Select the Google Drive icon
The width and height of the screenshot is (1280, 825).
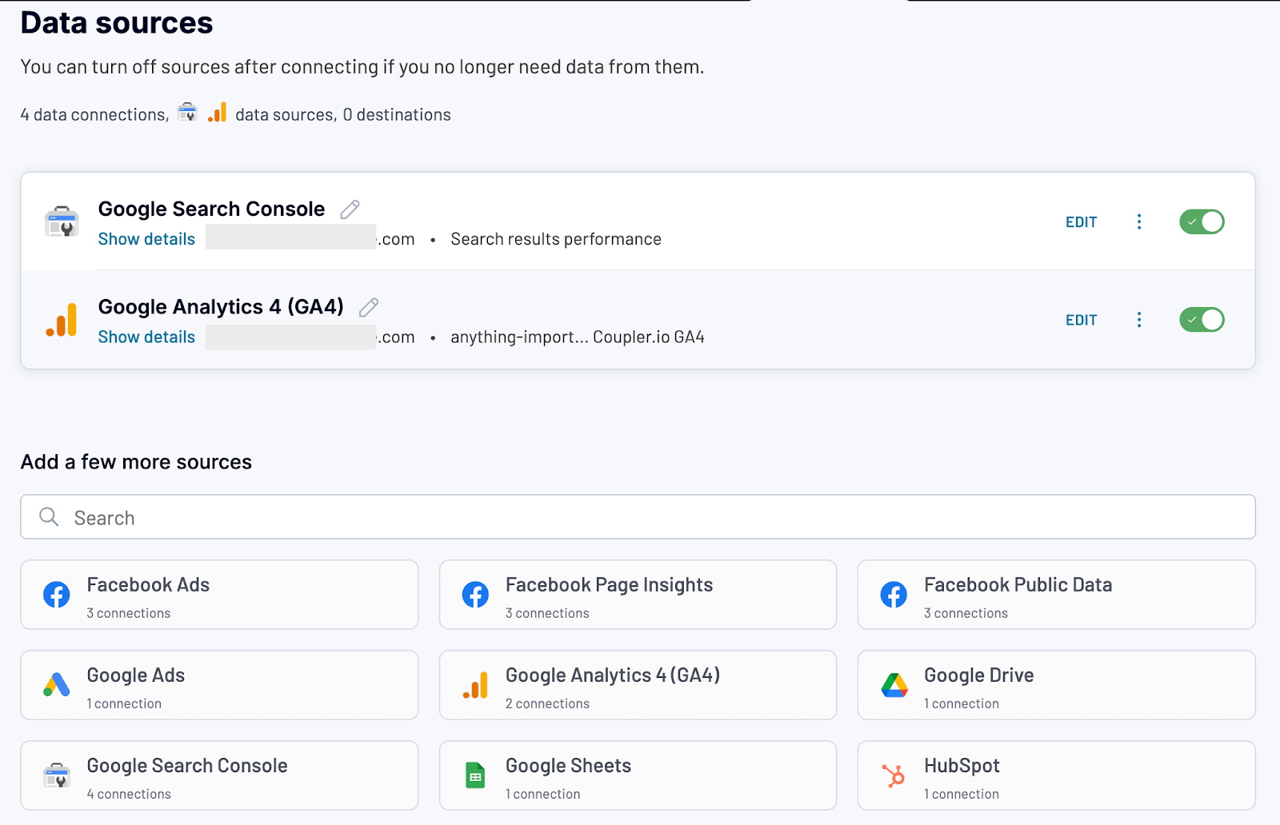pyautogui.click(x=894, y=685)
